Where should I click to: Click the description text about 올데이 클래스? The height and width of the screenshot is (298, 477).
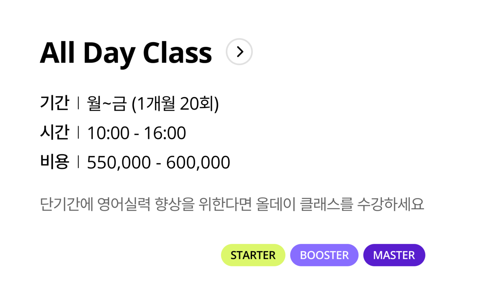click(232, 204)
